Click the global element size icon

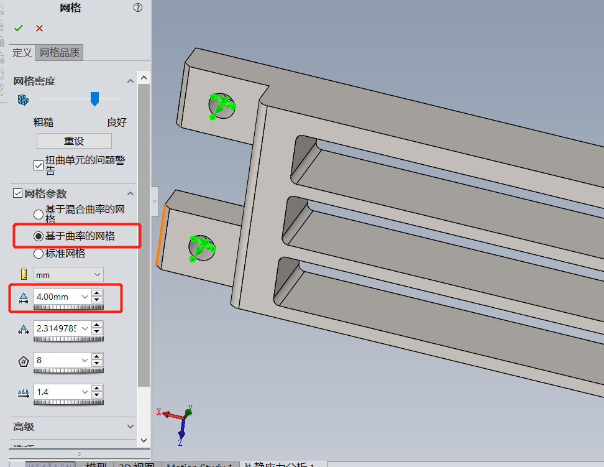pos(24,298)
